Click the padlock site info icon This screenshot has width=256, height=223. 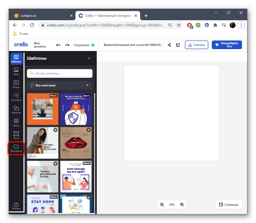coord(43,25)
